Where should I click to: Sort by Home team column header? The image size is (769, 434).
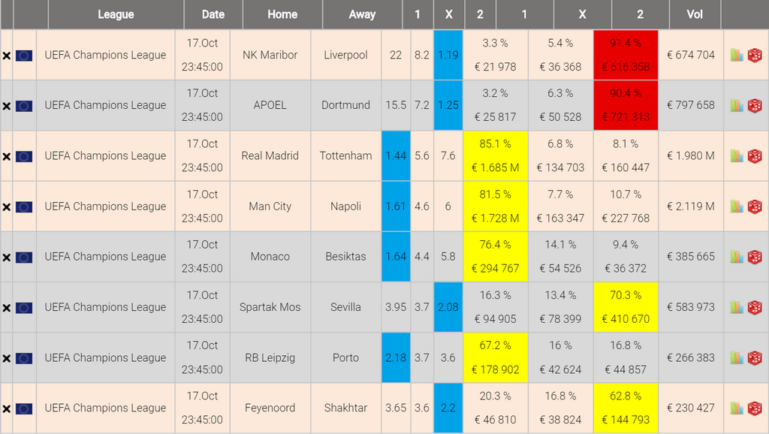click(x=282, y=14)
